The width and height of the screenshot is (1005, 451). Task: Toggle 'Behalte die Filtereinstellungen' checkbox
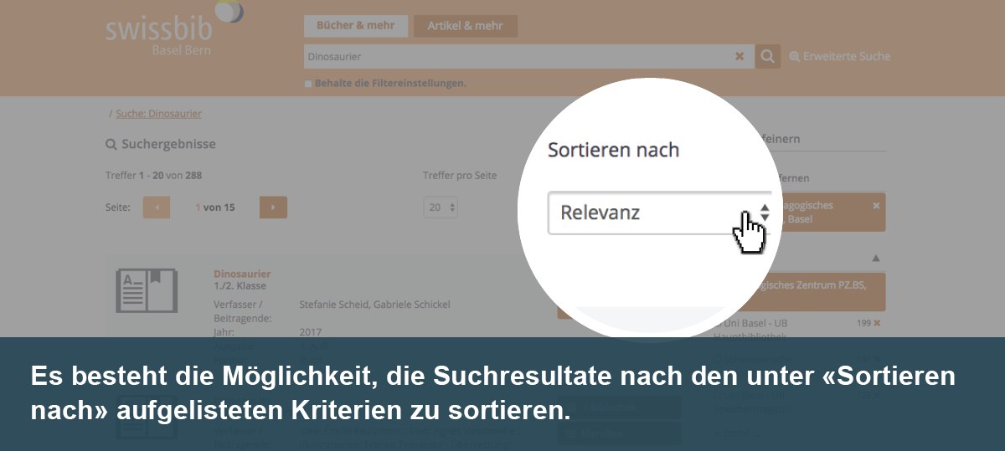click(x=308, y=84)
